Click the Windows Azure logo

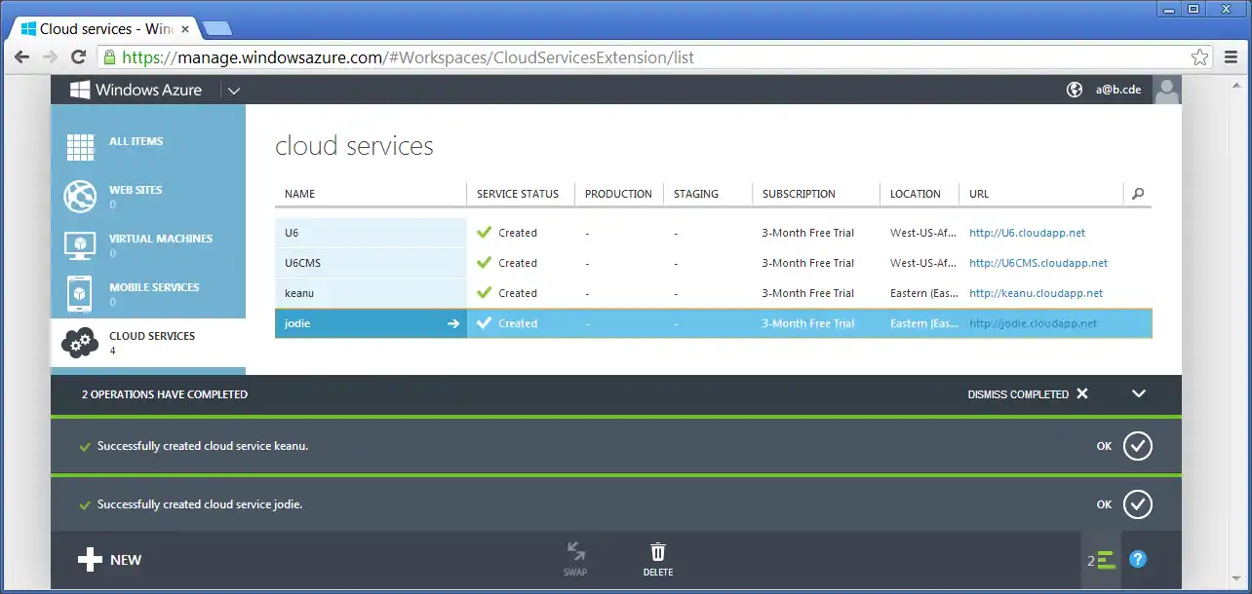[x=136, y=90]
